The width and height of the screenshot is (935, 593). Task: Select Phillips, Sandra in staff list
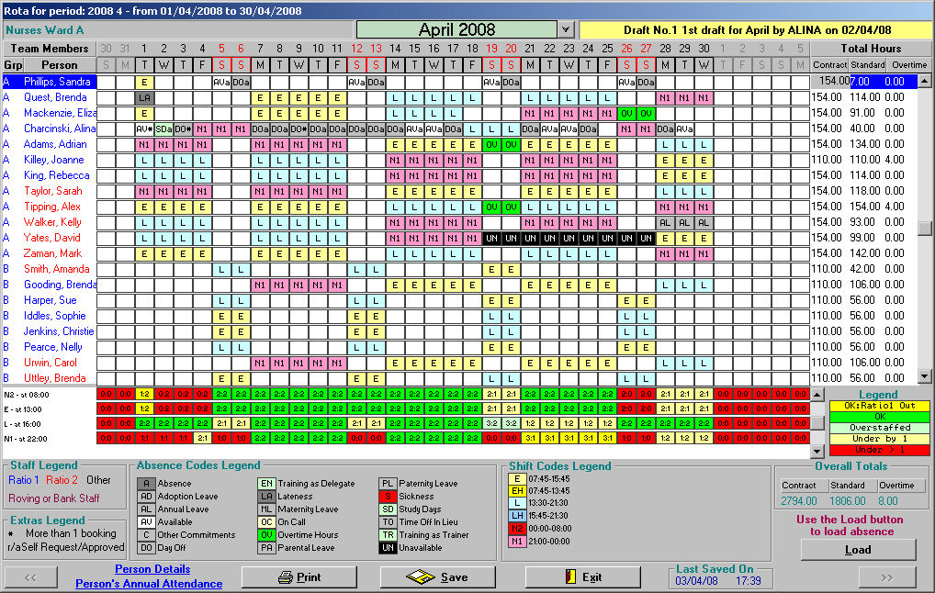pyautogui.click(x=57, y=82)
